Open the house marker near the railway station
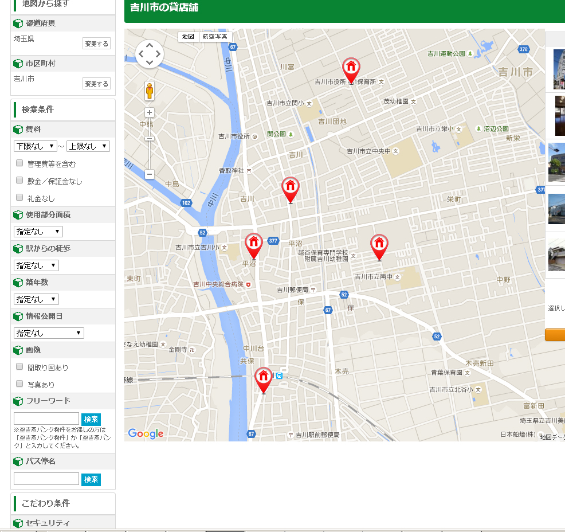Image resolution: width=565 pixels, height=532 pixels. tap(264, 380)
